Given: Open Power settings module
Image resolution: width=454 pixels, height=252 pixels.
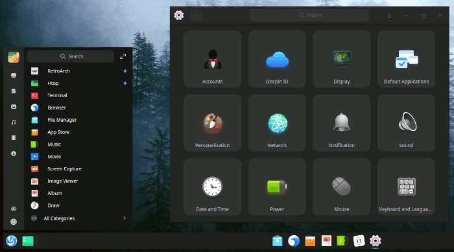Looking at the screenshot, I should coord(277,187).
